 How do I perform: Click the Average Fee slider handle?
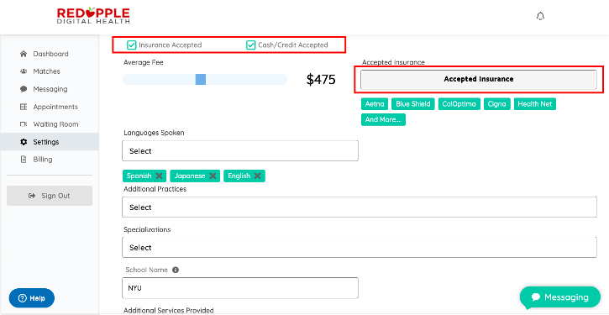tap(201, 79)
